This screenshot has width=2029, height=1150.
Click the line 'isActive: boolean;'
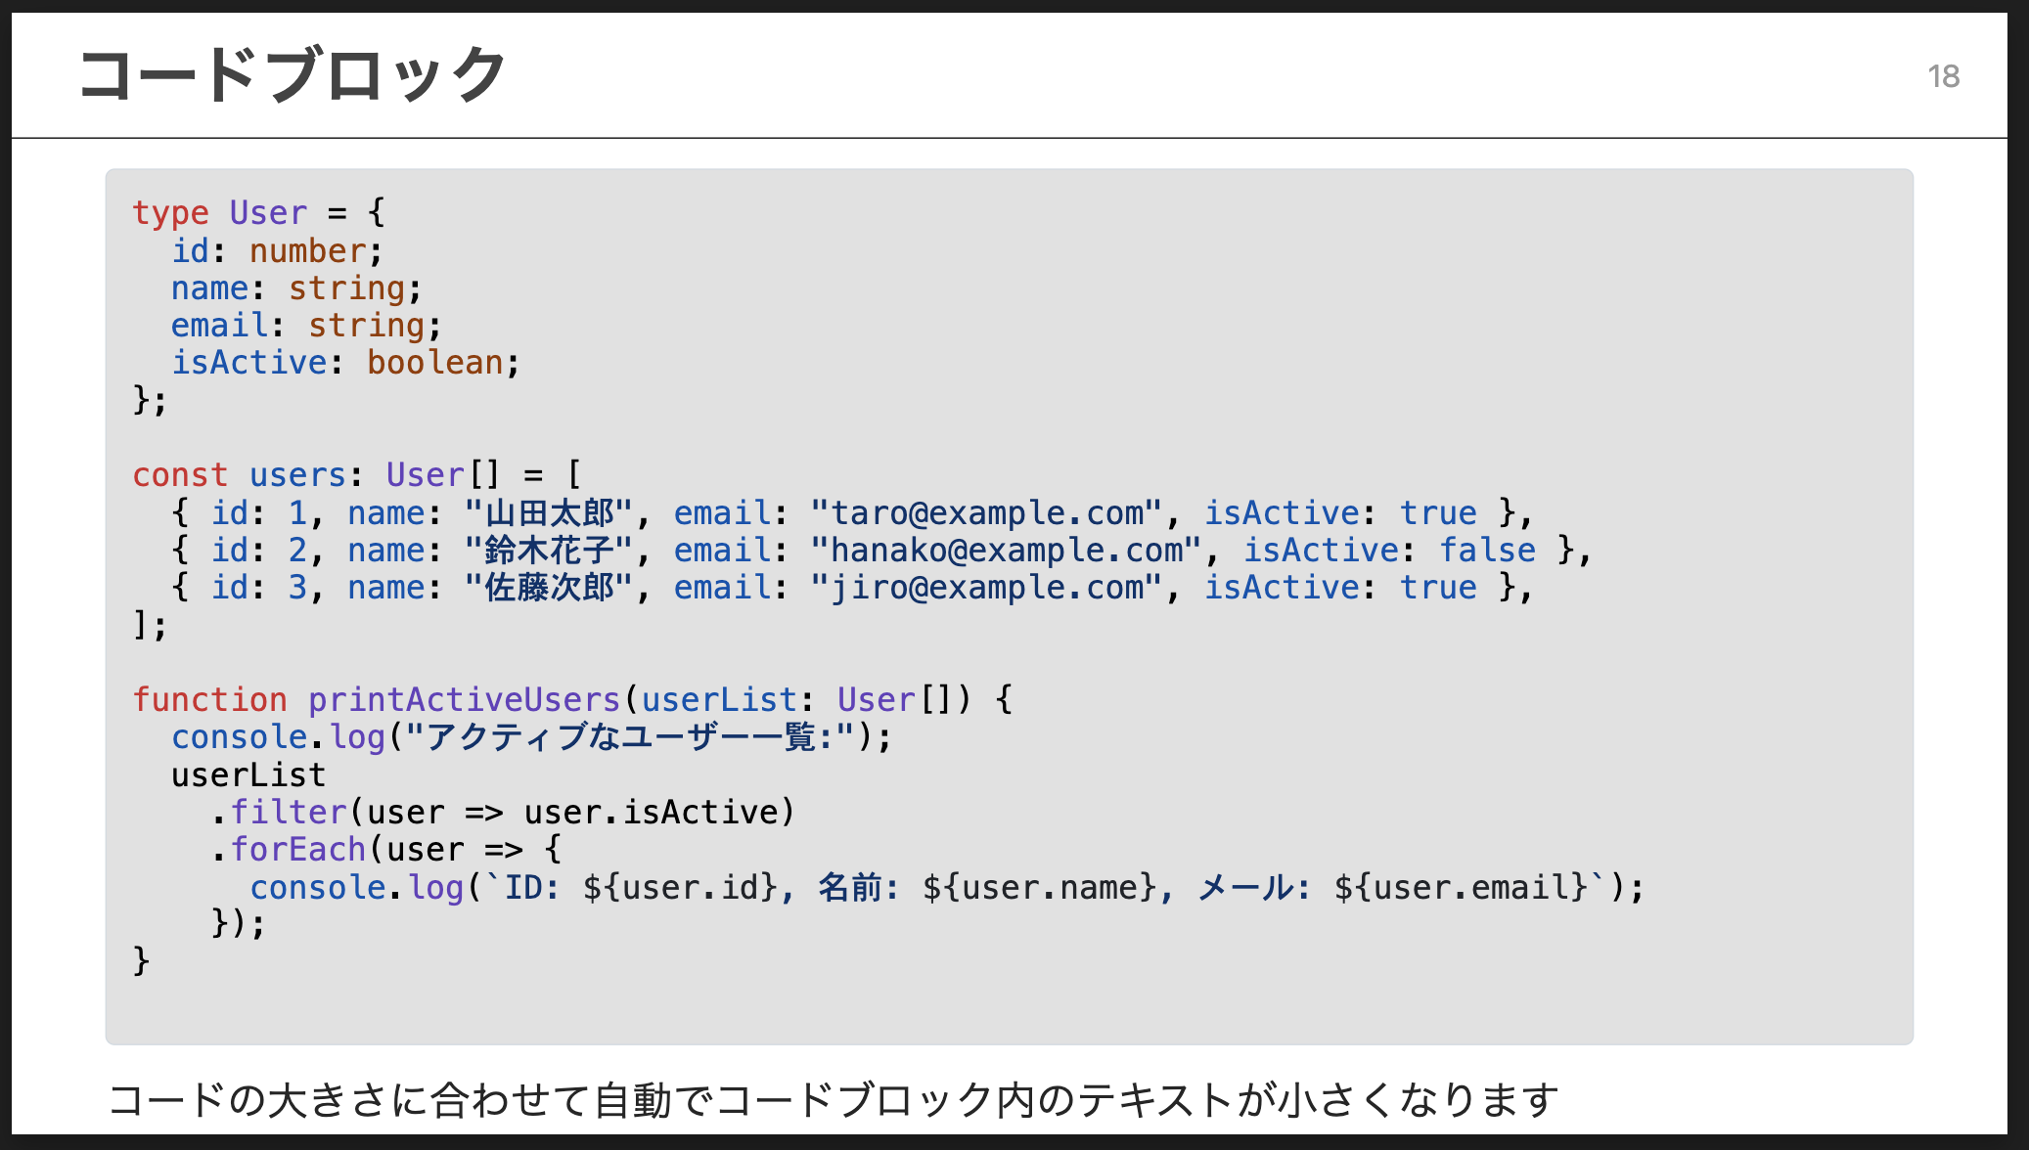(x=345, y=363)
